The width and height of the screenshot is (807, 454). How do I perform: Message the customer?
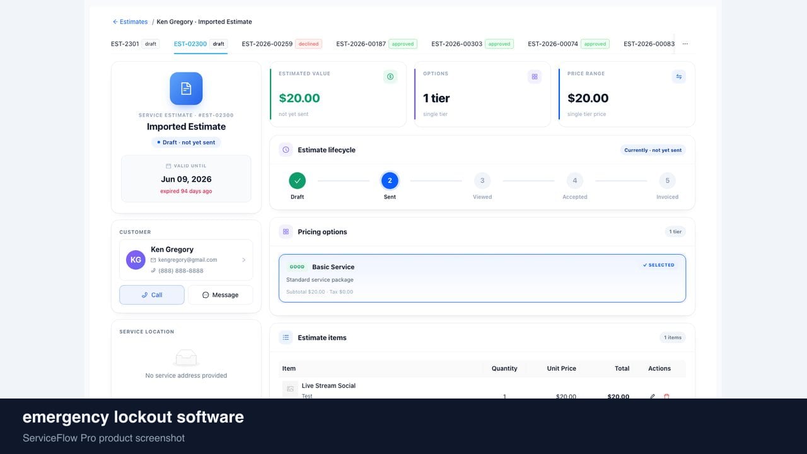click(221, 295)
